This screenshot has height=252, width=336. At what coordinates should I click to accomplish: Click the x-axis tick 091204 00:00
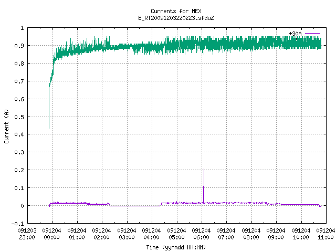51,234
